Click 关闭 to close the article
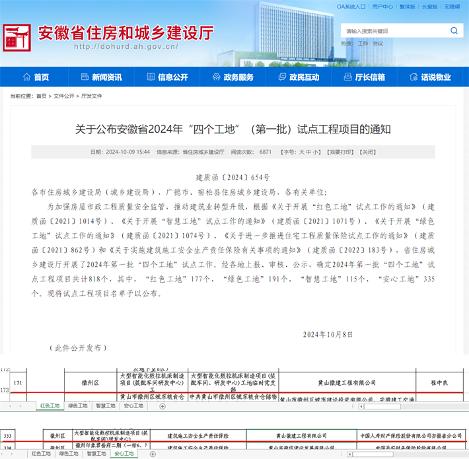This screenshot has width=469, height=459. 367,152
